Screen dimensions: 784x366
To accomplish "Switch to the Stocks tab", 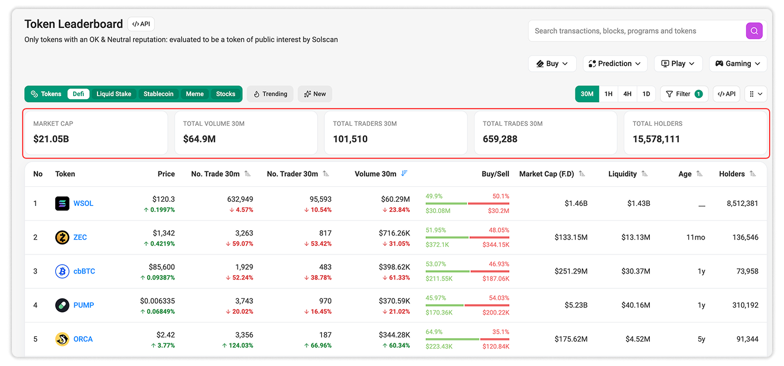I will [x=226, y=94].
